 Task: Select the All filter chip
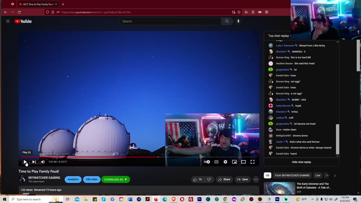click(x=267, y=175)
